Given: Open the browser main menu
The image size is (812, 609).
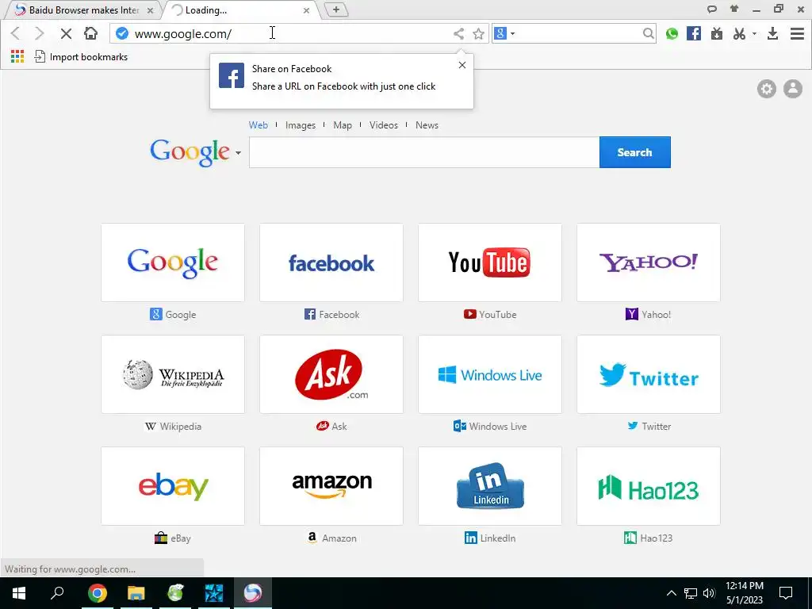Looking at the screenshot, I should point(797,33).
